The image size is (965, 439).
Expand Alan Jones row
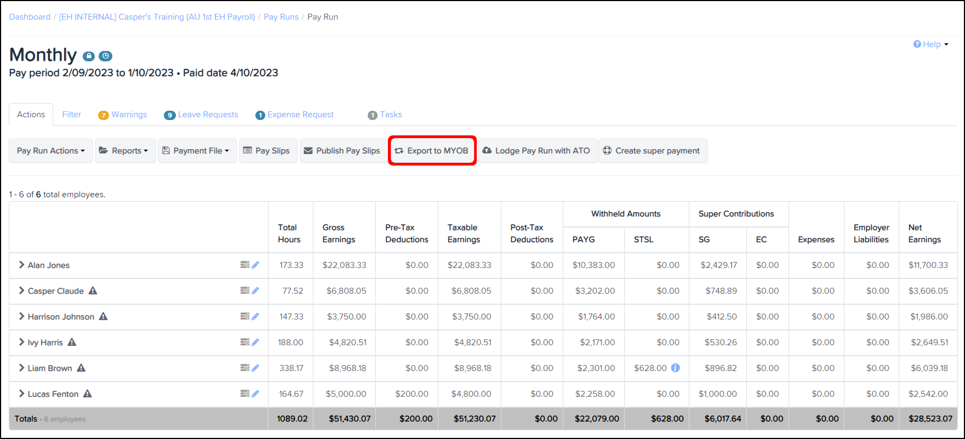[x=21, y=265]
